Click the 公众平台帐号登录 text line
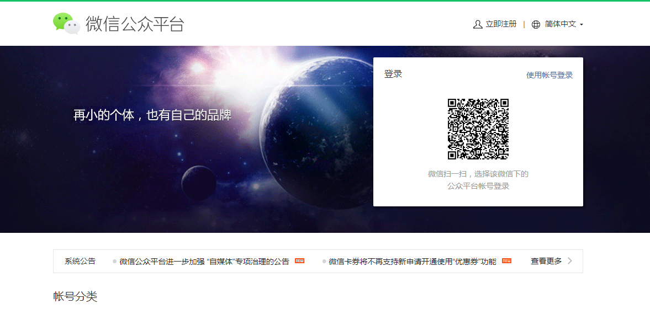Screen dimensions: 650x309 [478, 187]
